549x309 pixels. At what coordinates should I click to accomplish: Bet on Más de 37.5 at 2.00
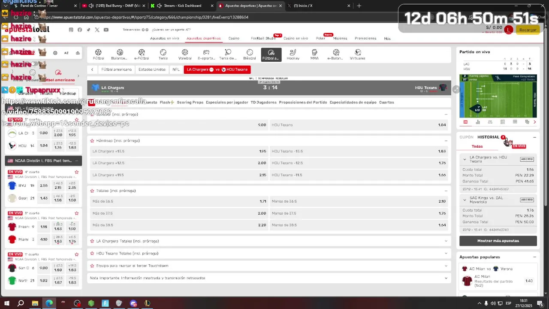pos(179,213)
